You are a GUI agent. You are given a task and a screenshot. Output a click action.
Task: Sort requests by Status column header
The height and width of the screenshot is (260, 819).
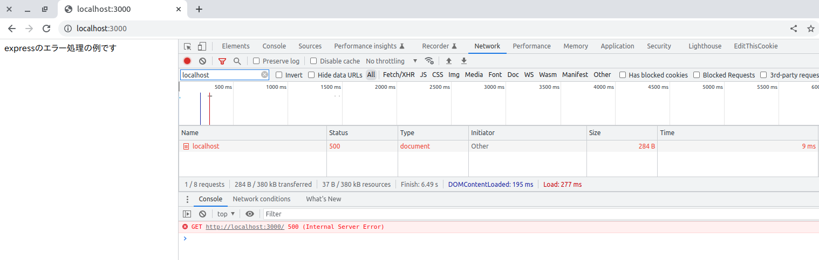tap(363, 132)
